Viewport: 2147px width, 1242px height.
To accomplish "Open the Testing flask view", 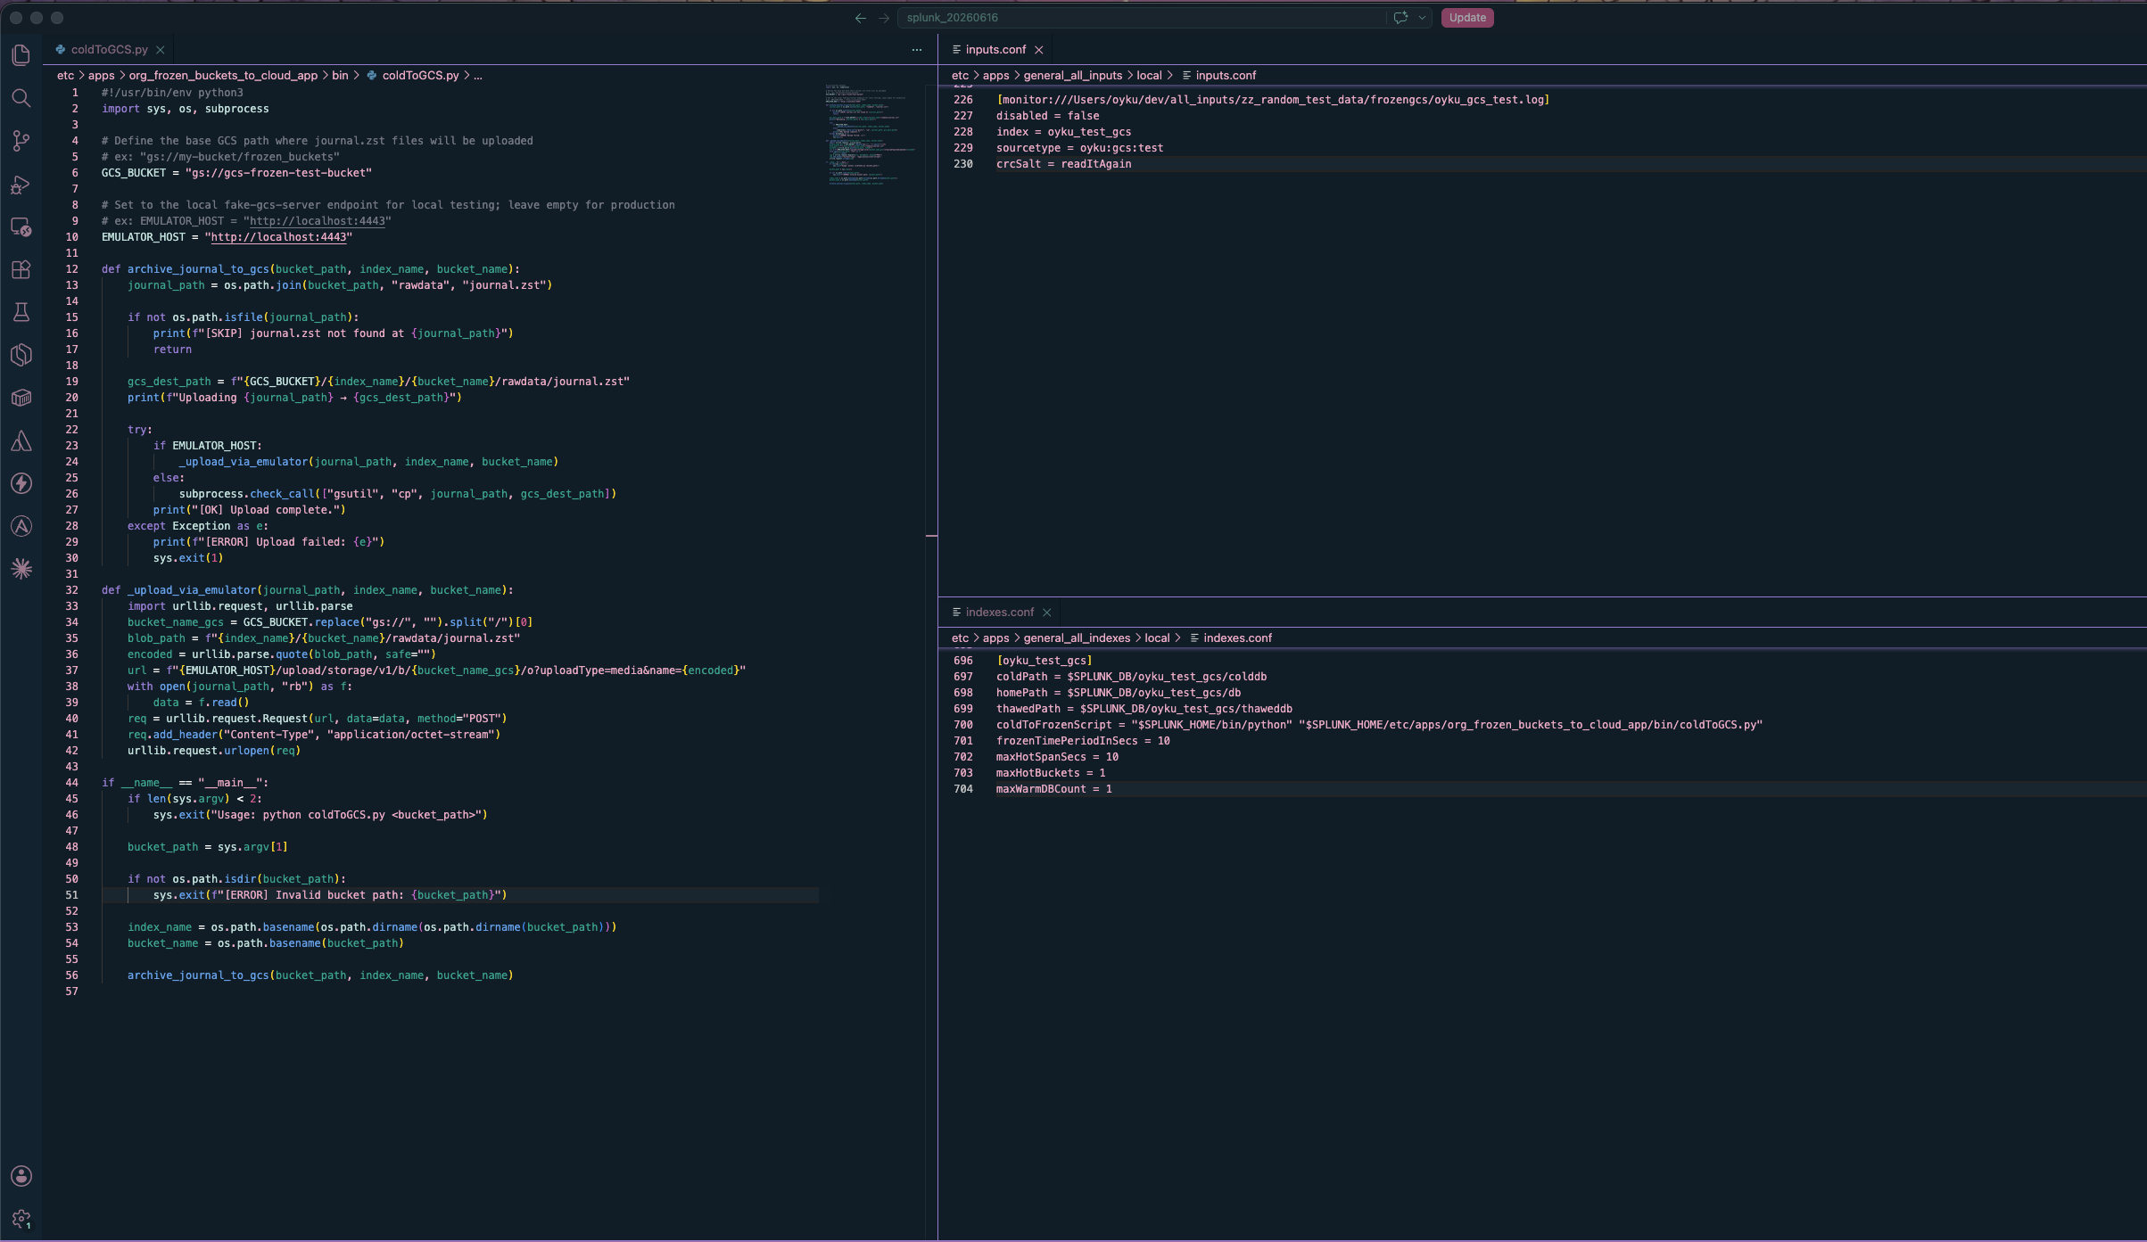I will 21,312.
